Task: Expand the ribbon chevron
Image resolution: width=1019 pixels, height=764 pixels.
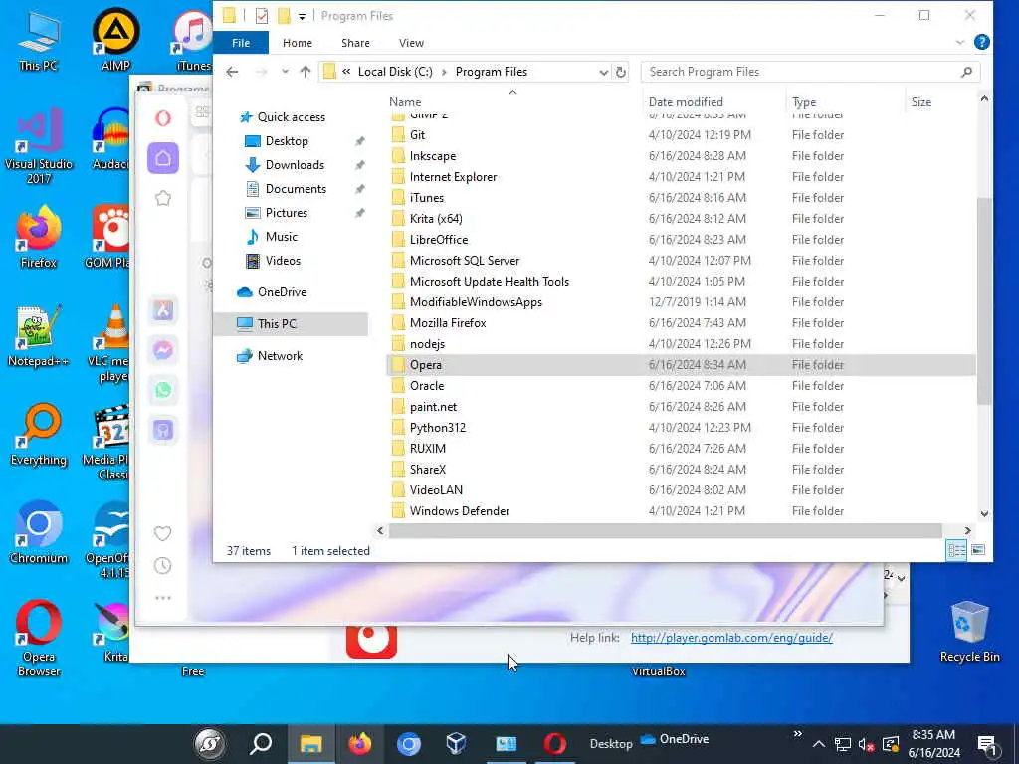Action: [960, 42]
